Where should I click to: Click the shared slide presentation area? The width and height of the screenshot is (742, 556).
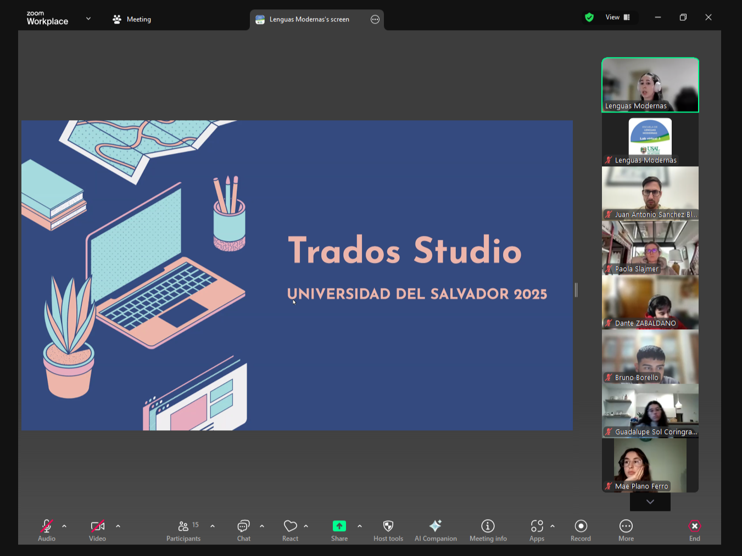click(x=297, y=276)
